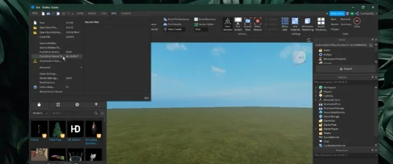Expand the Workspace node in Explorer
The image size is (393, 164).
[316, 87]
